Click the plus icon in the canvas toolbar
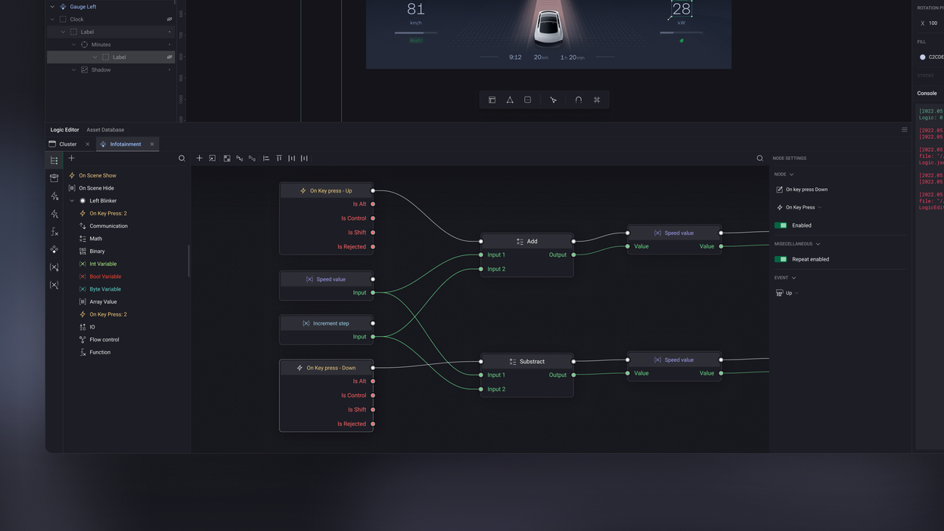This screenshot has width=944, height=531. pos(200,158)
